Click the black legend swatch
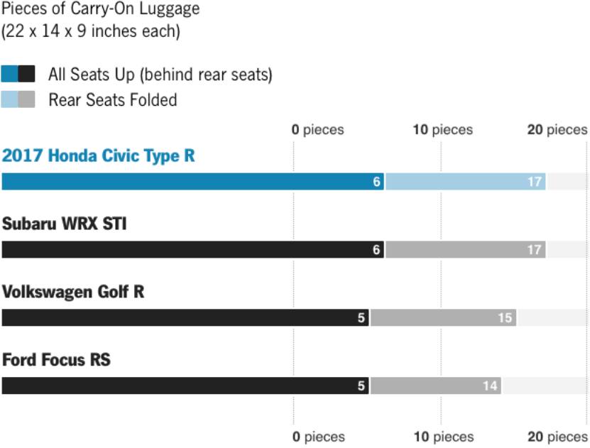 pos(27,74)
